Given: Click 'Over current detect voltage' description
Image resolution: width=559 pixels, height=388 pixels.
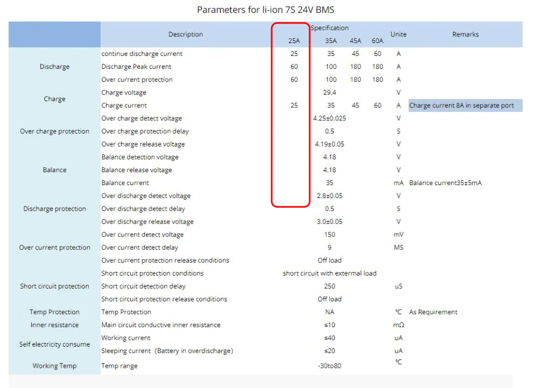Looking at the screenshot, I should click(x=142, y=235).
